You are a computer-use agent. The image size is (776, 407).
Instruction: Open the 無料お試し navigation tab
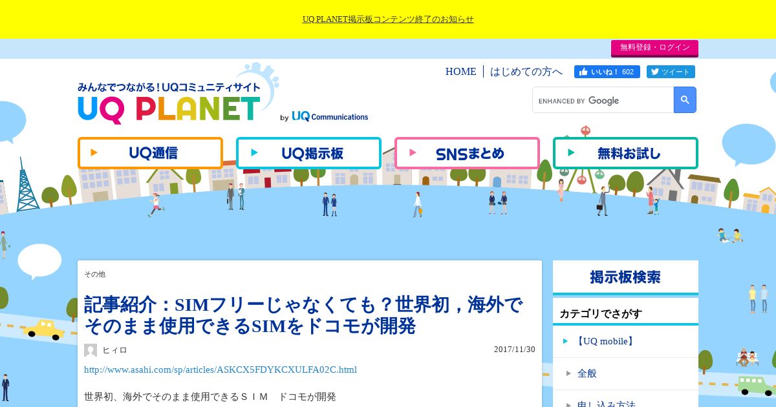625,153
